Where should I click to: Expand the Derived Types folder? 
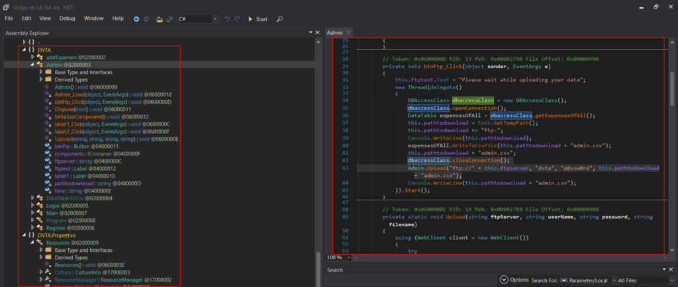(40, 79)
